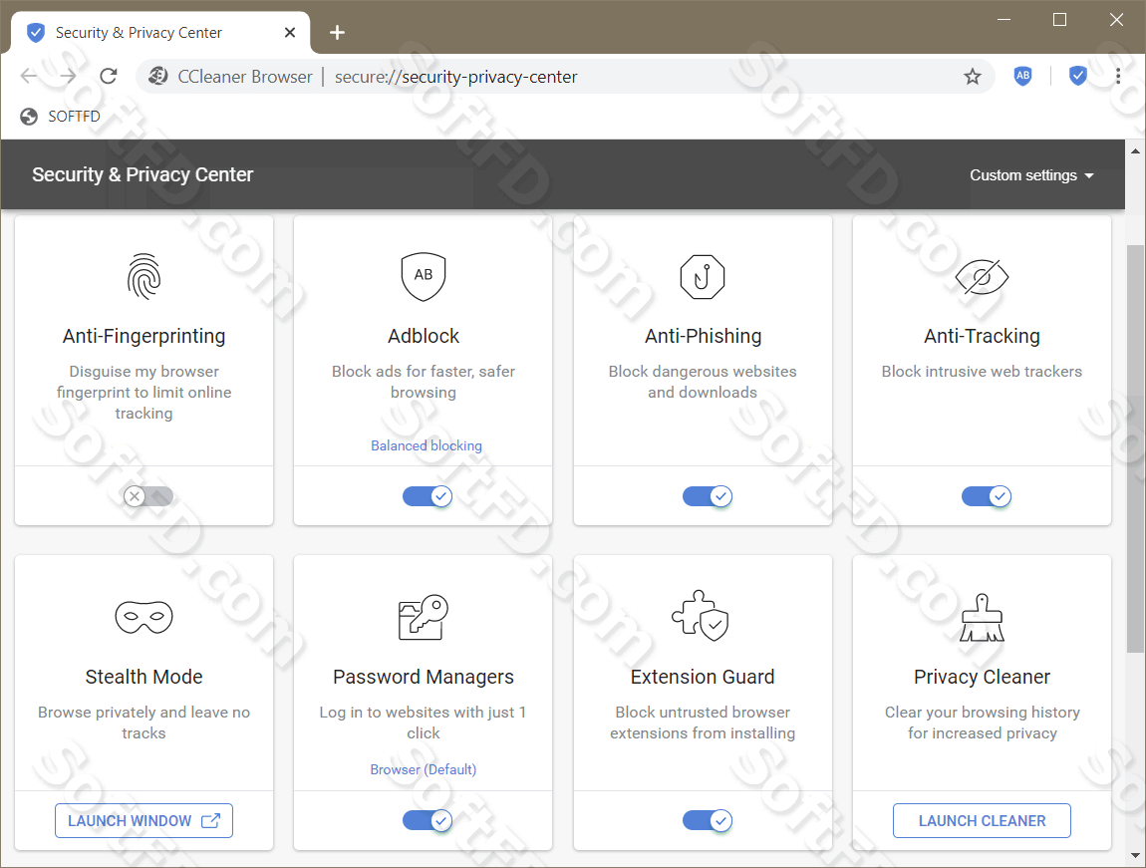The image size is (1146, 868).
Task: Click the Security & Privacy Center header title
Action: click(143, 174)
